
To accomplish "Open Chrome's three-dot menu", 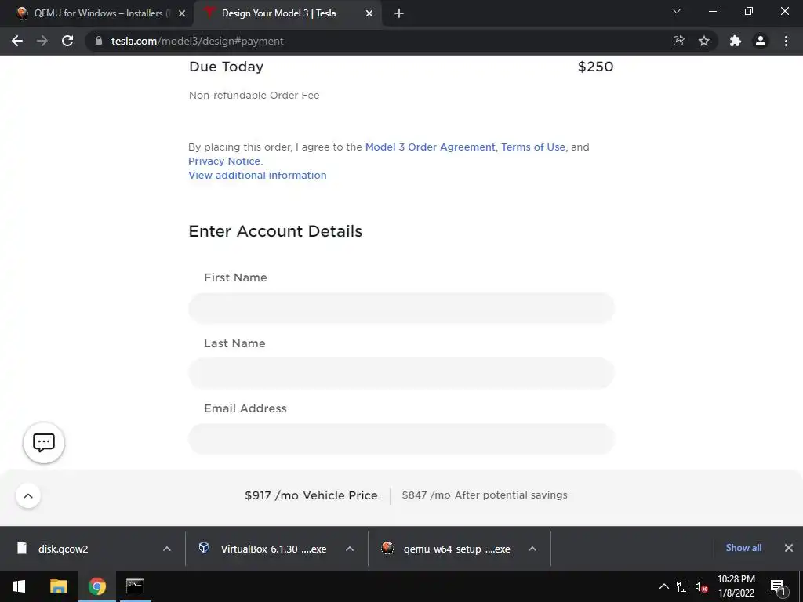I will pos(786,41).
